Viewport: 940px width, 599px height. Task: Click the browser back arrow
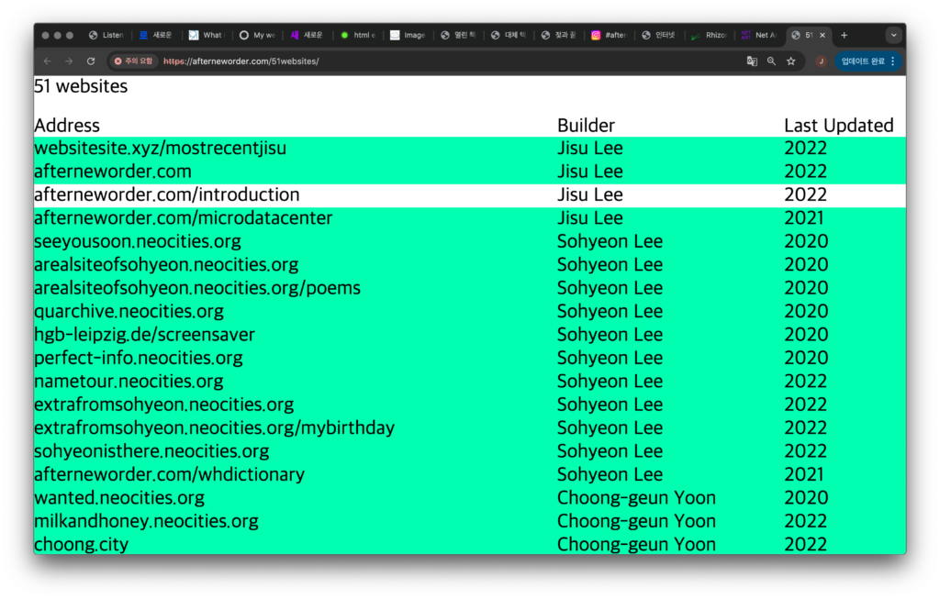tap(48, 61)
